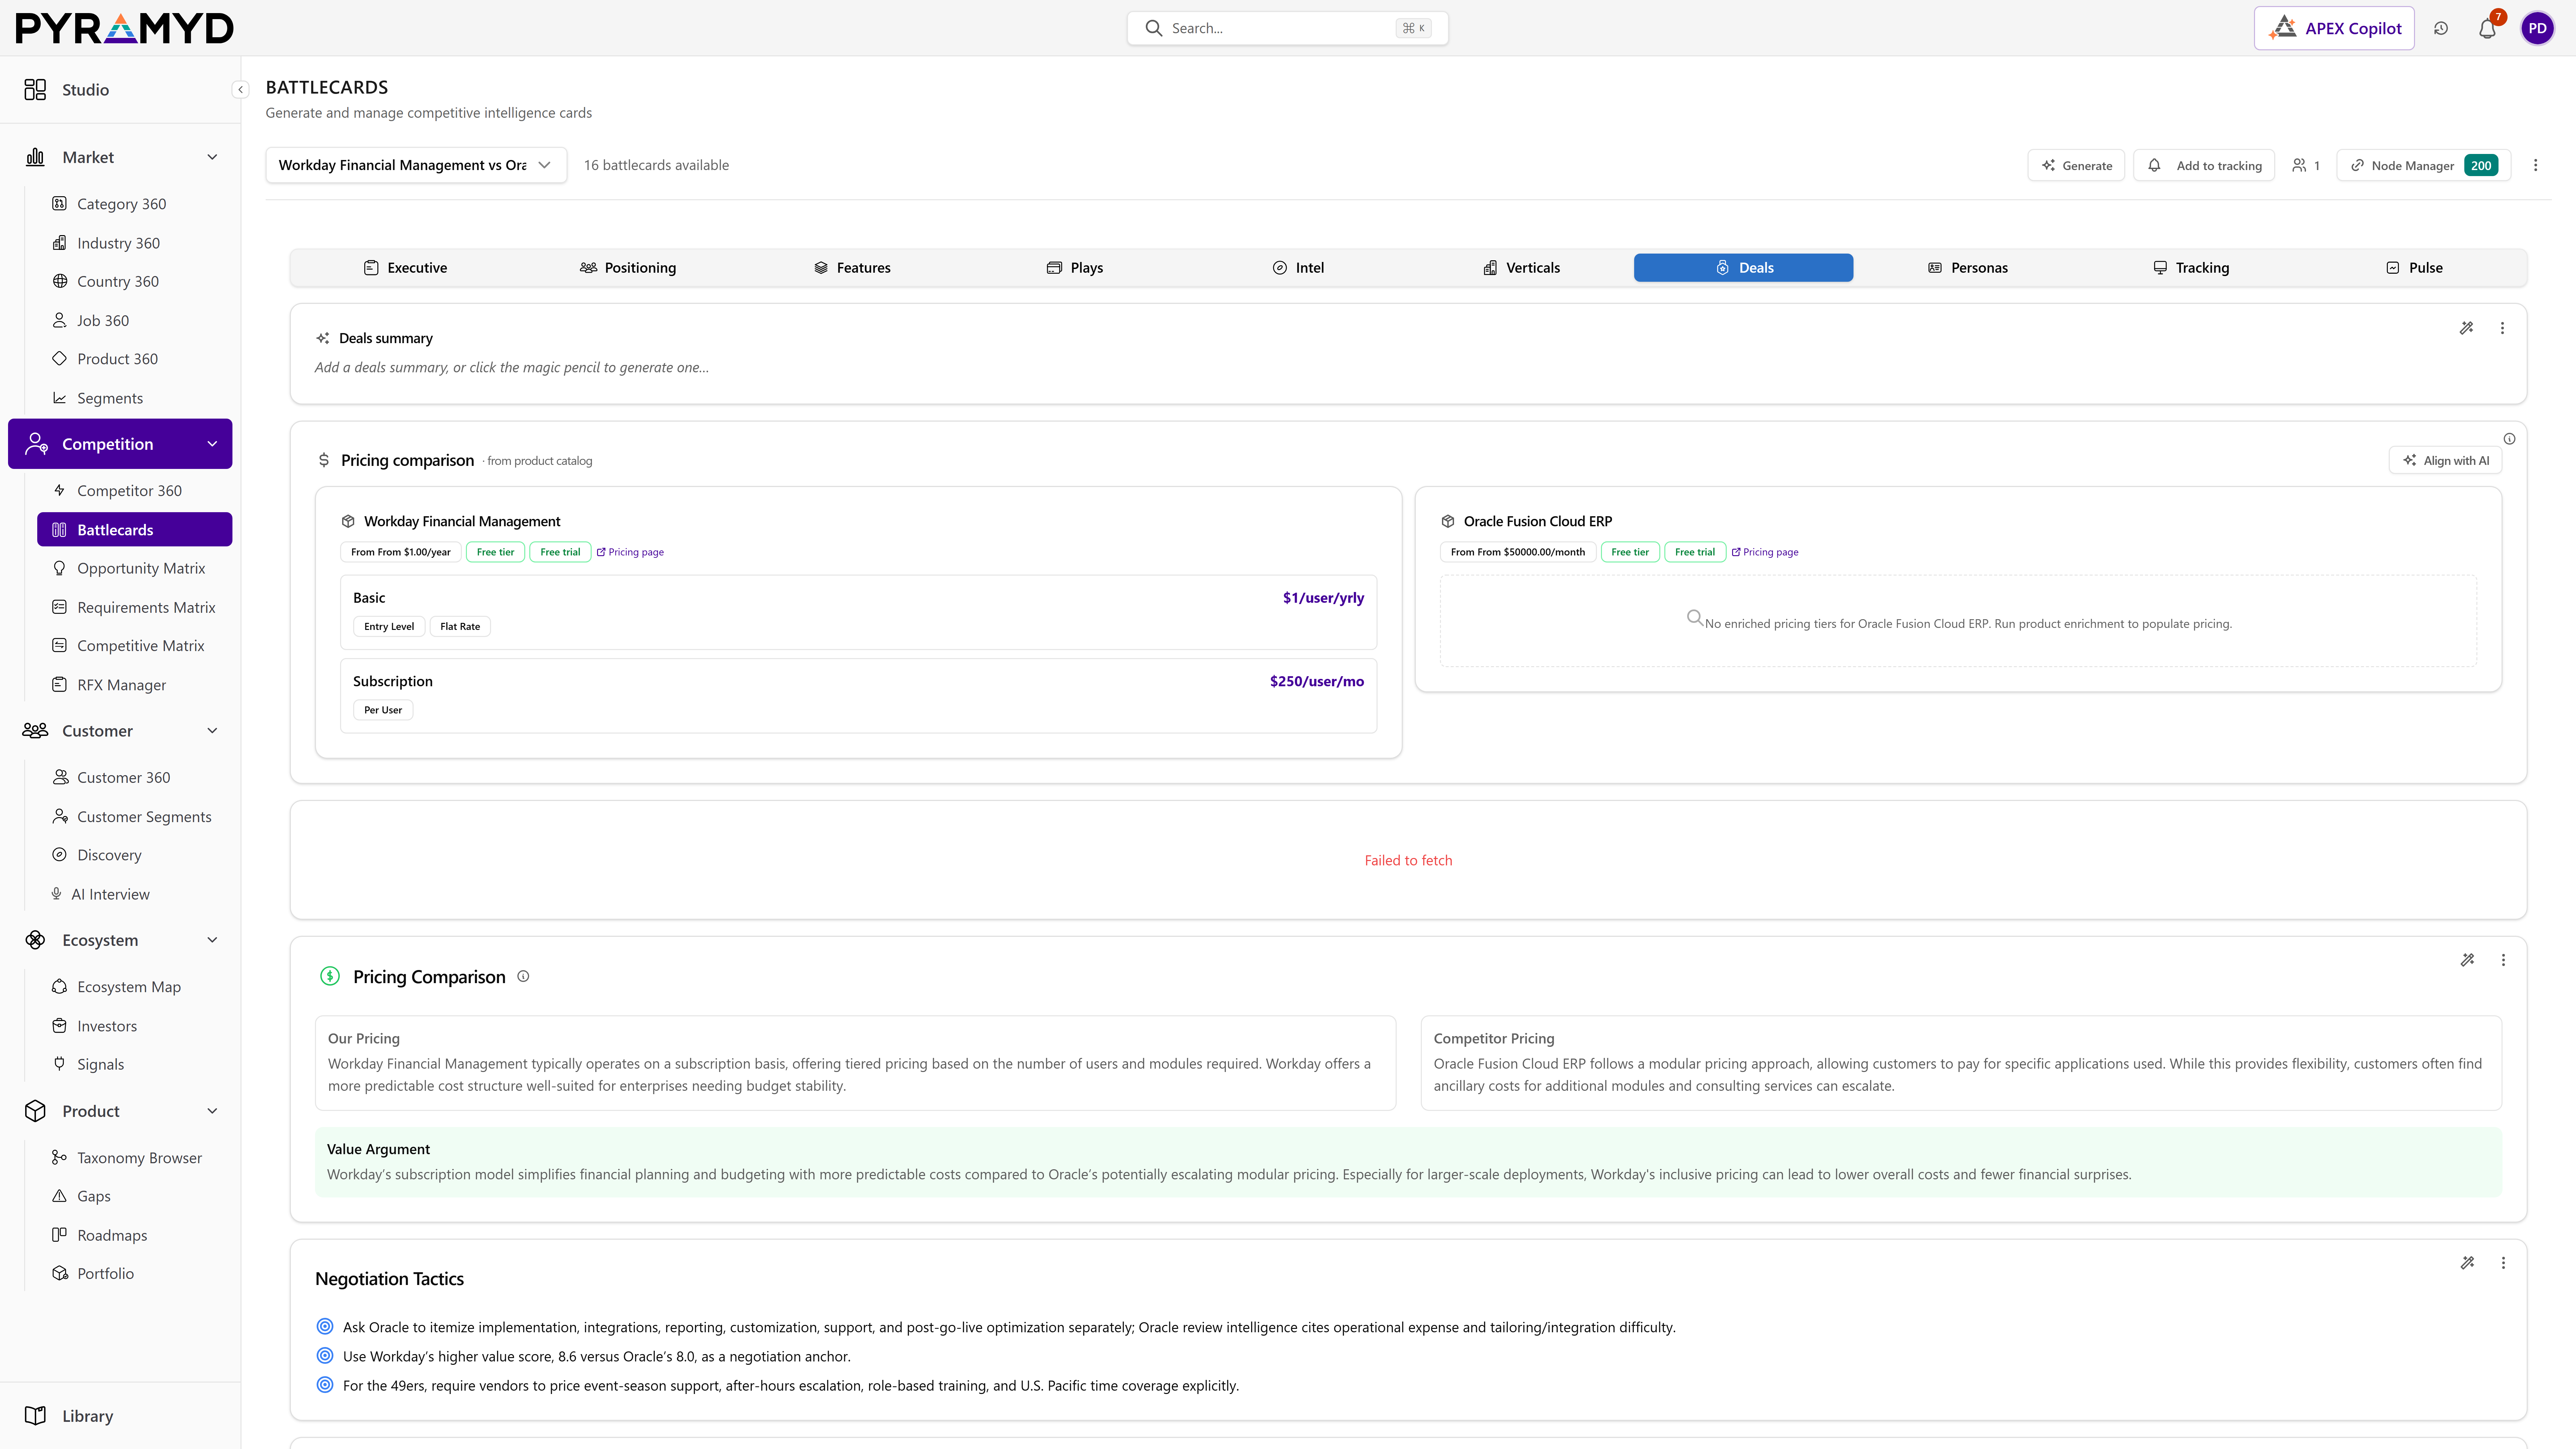
Task: Open notifications bell with badge
Action: point(2488,28)
